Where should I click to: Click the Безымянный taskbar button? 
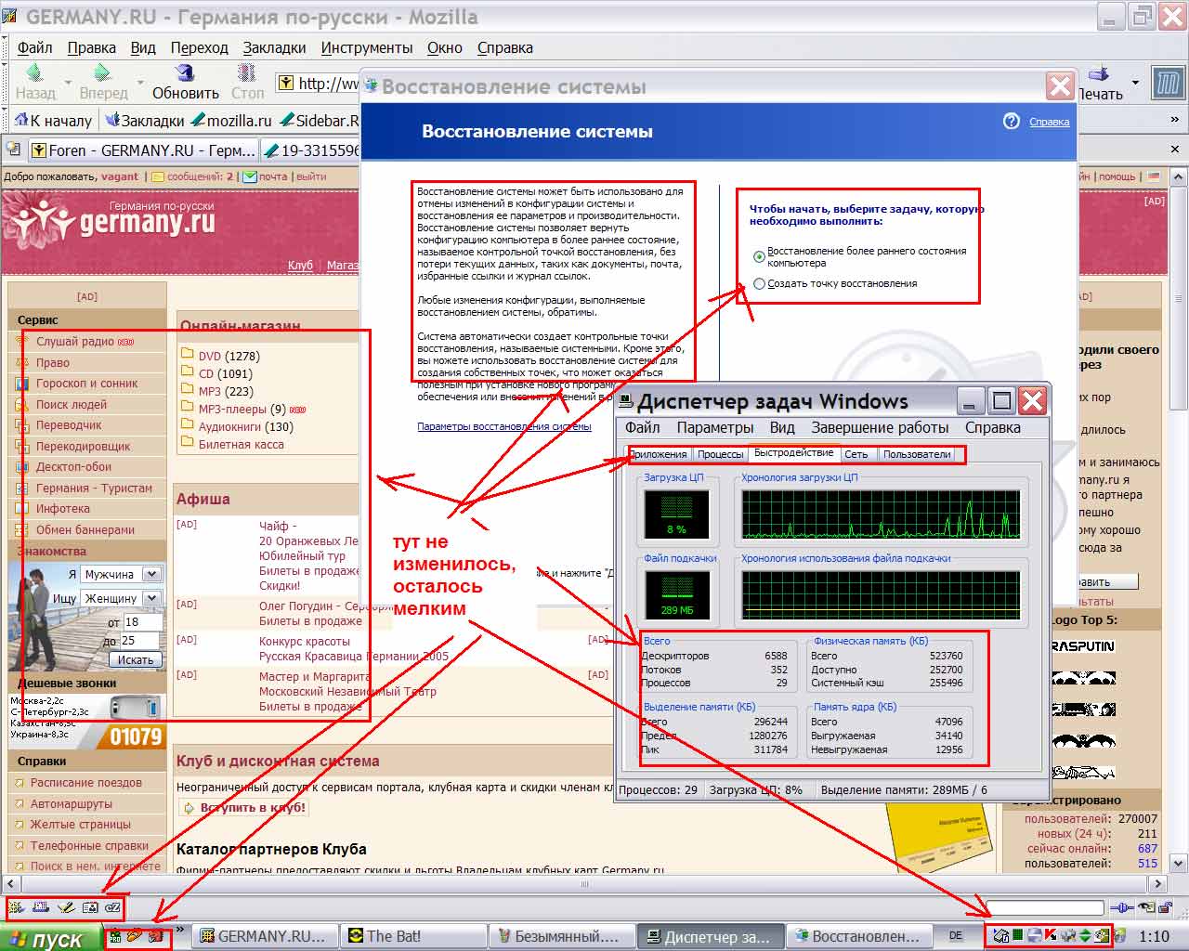point(562,936)
